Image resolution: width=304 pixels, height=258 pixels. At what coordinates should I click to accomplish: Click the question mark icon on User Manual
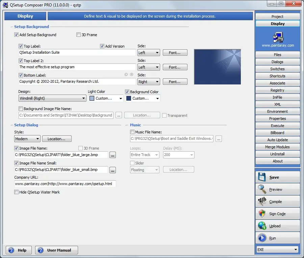41,250
